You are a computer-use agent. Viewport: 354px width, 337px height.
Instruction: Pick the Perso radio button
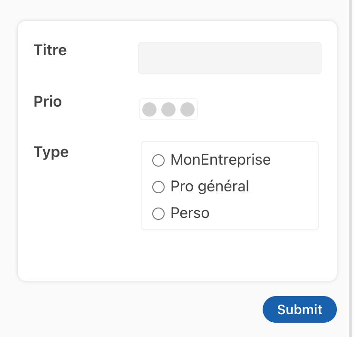pyautogui.click(x=158, y=214)
